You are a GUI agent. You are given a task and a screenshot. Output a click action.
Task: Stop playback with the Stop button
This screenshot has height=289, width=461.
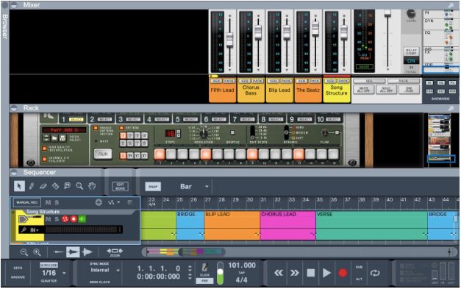pyautogui.click(x=311, y=273)
